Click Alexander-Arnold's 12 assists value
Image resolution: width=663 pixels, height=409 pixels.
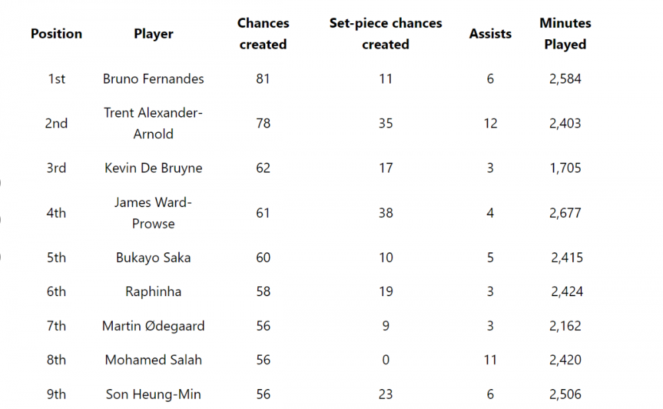(x=490, y=123)
